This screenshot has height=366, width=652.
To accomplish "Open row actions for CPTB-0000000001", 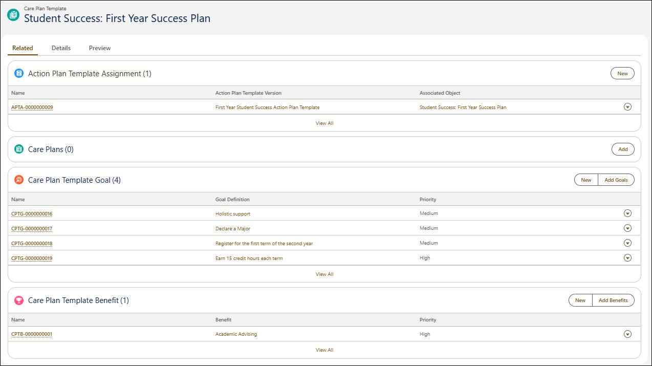I will [x=627, y=334].
